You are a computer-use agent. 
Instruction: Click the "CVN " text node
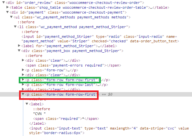point(39,114)
